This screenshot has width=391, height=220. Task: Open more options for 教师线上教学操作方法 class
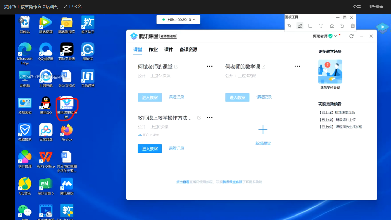(x=209, y=118)
